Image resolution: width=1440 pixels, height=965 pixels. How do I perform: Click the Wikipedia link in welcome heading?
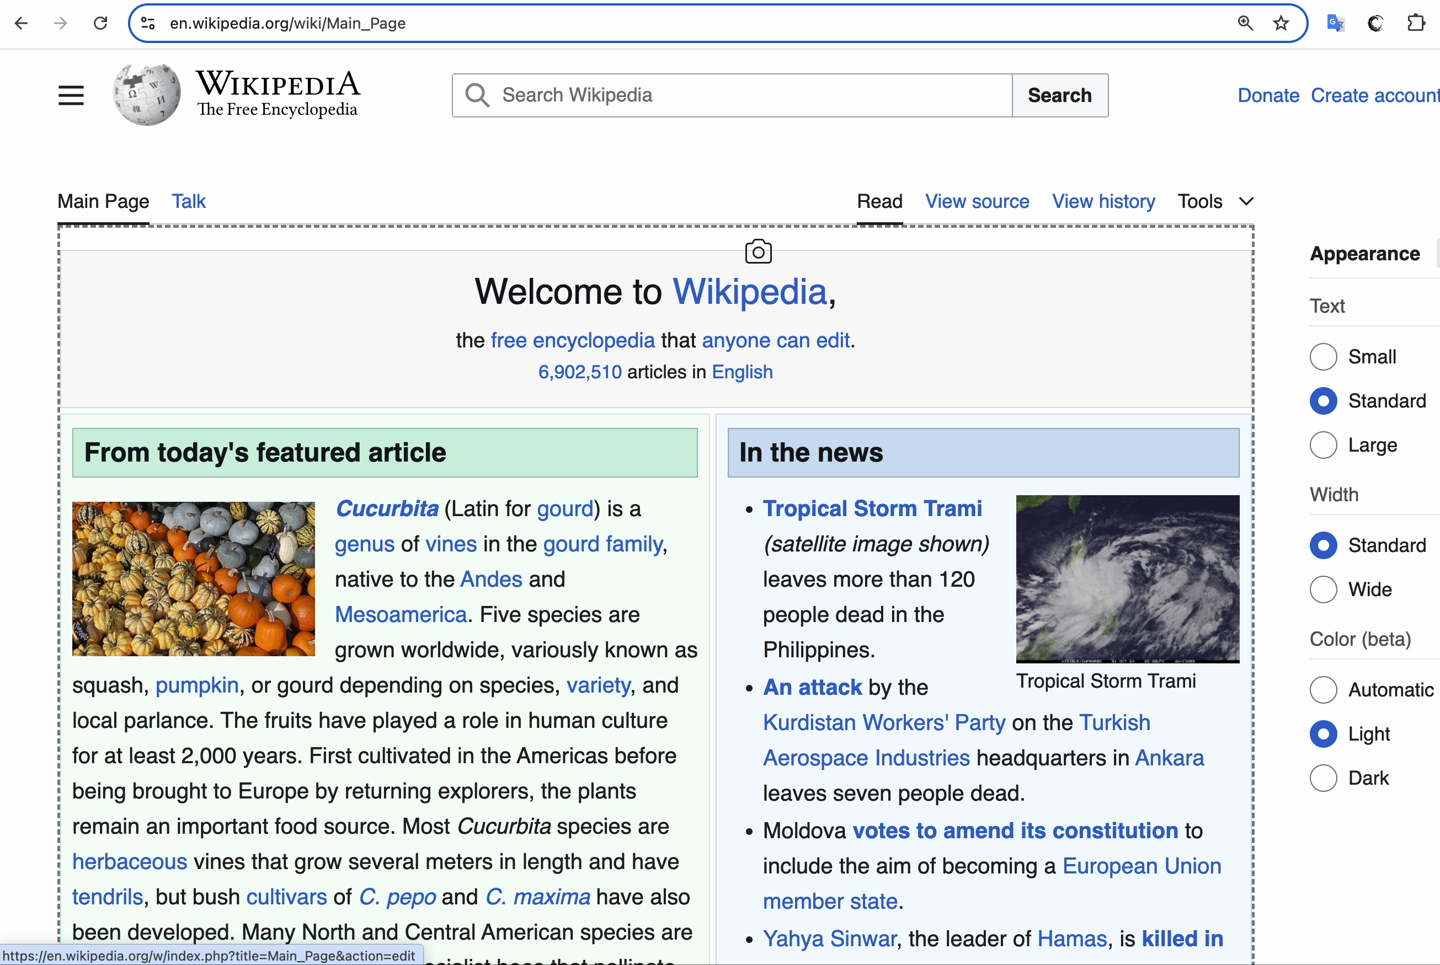click(749, 291)
